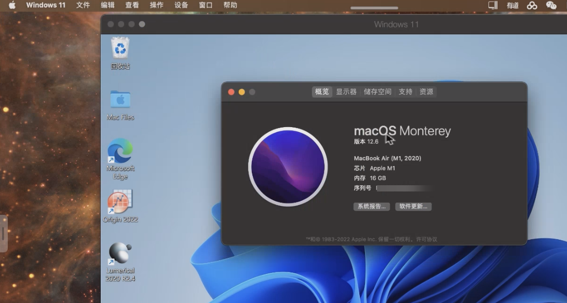567x303 pixels.
Task: Switch to the 显示器 tab
Action: click(346, 92)
